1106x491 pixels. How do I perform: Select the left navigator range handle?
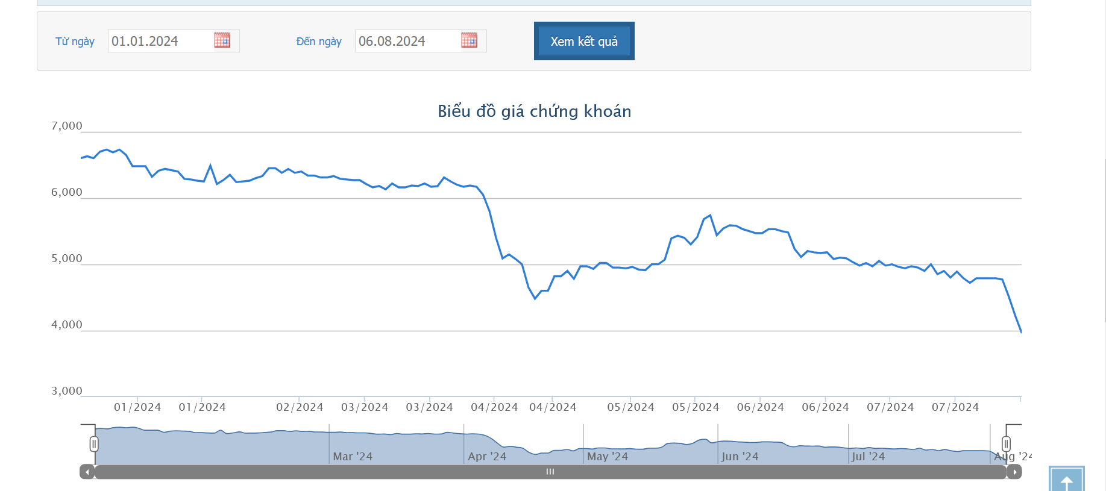(94, 444)
